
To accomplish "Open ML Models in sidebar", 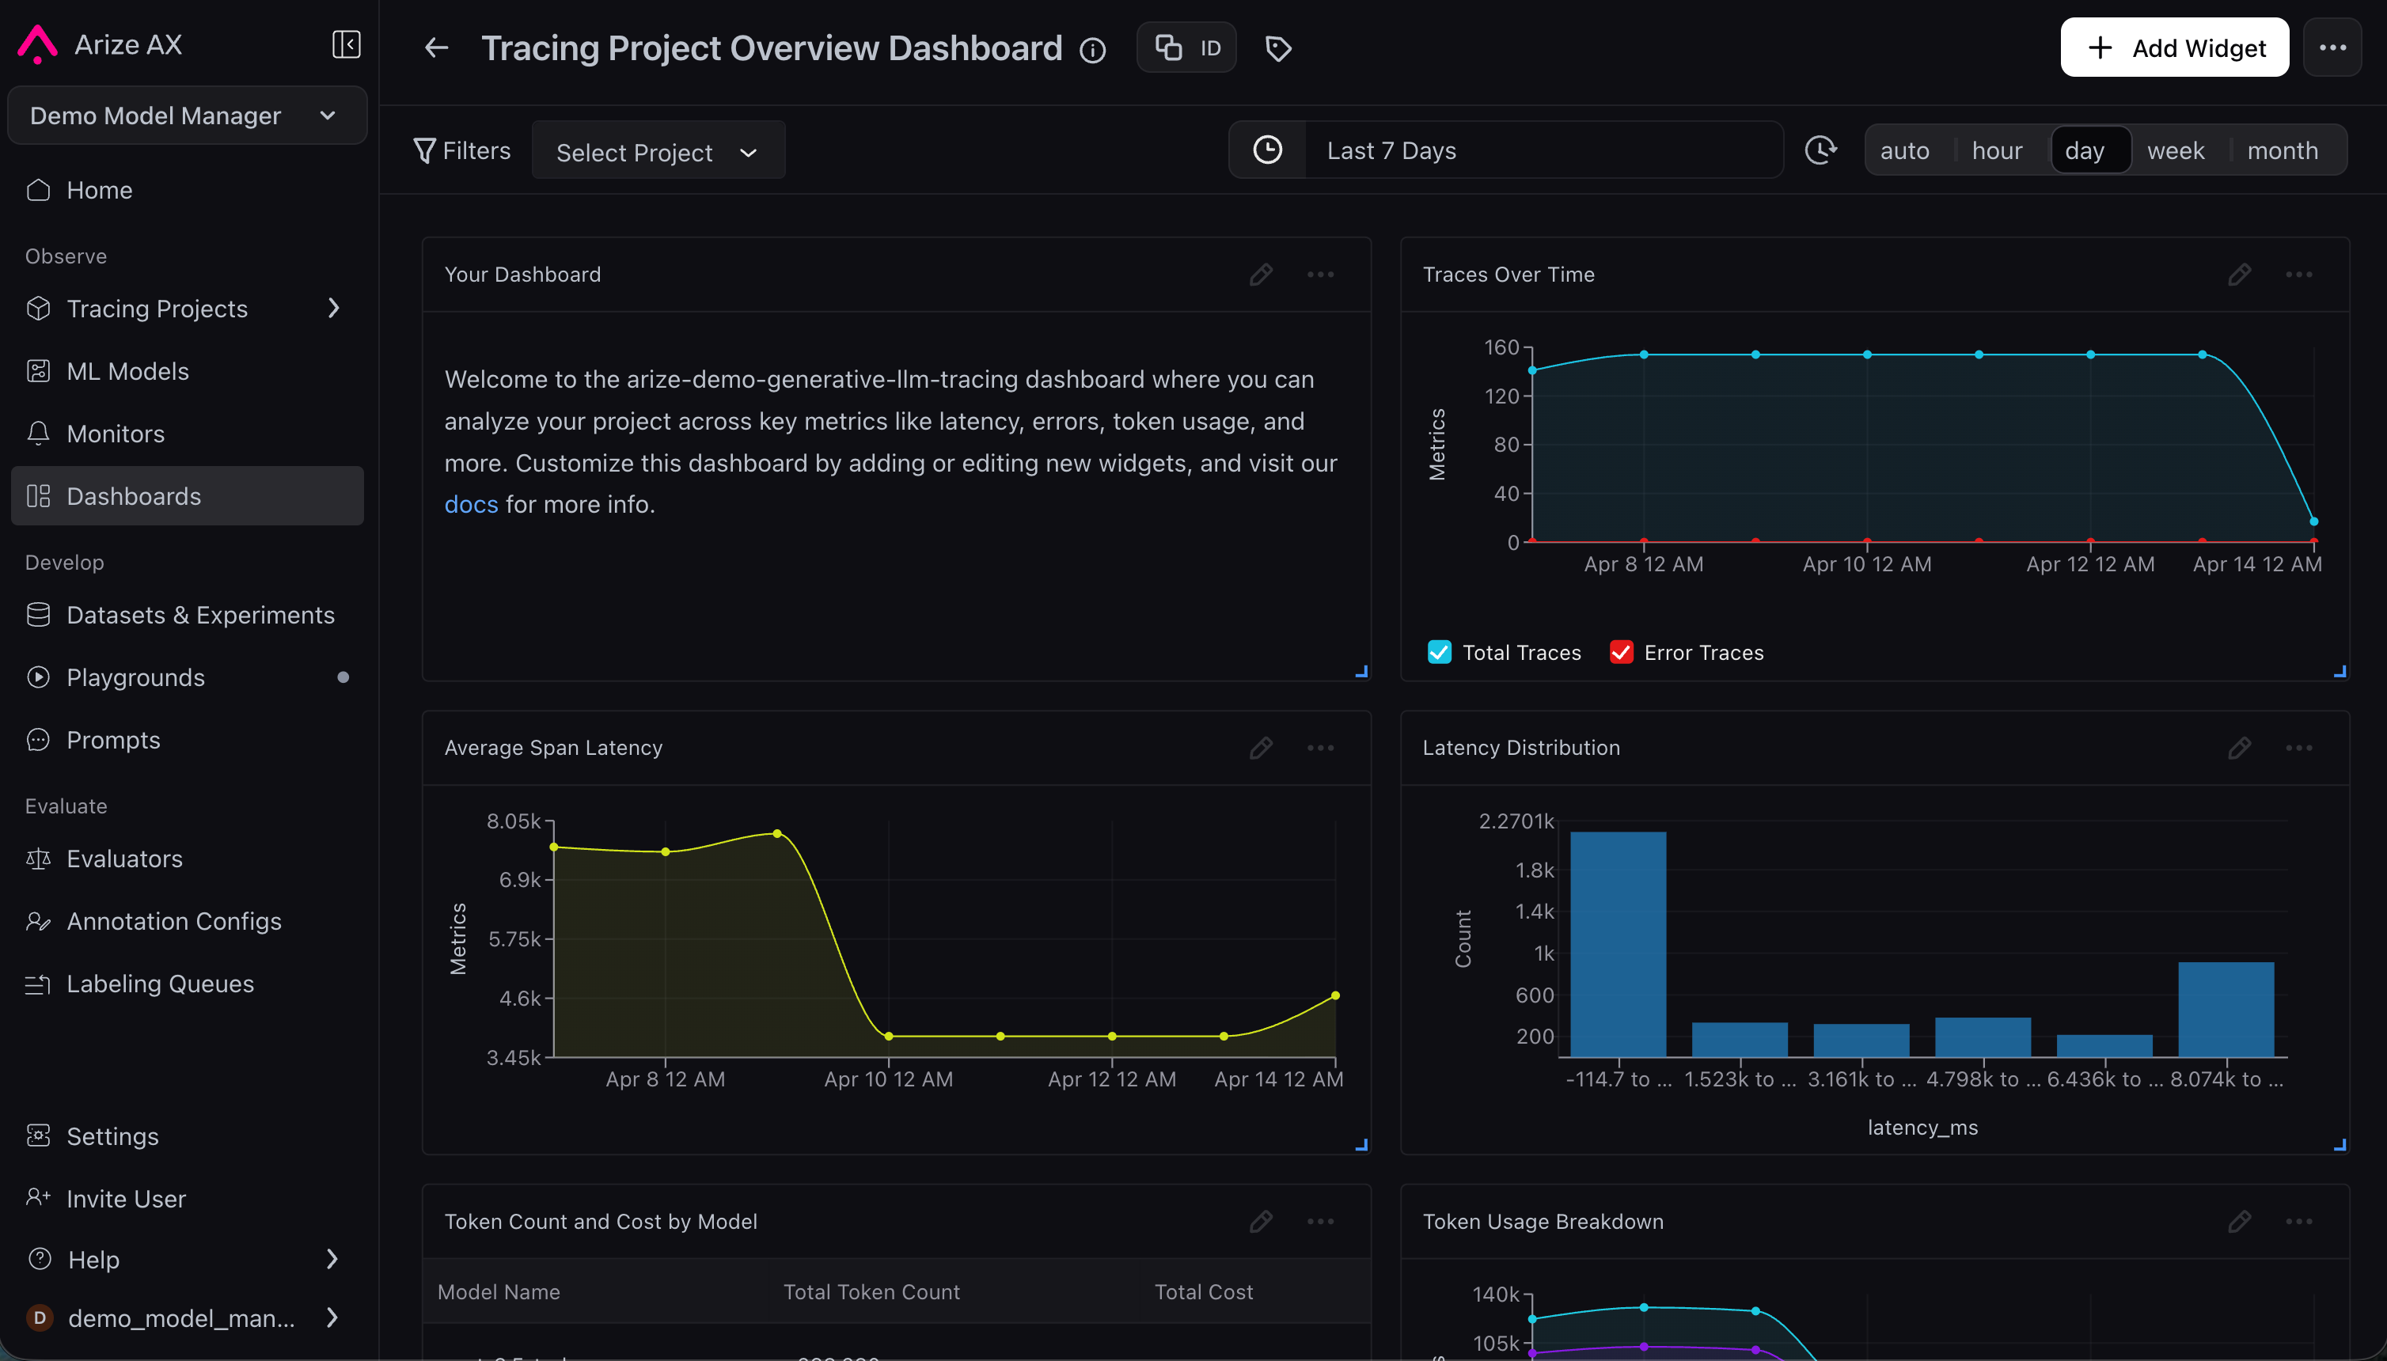I will (187, 371).
